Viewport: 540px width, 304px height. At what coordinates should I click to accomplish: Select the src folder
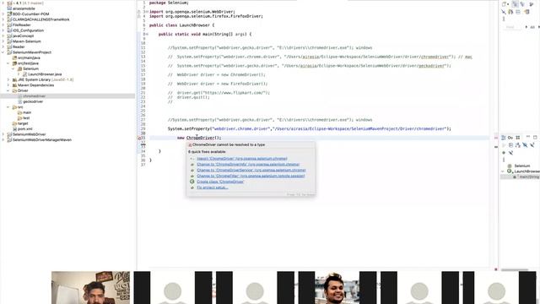[20, 107]
